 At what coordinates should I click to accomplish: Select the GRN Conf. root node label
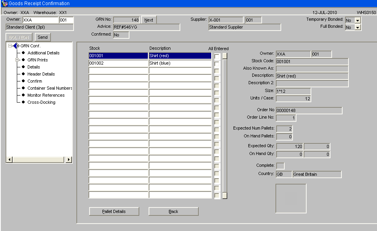(30, 46)
